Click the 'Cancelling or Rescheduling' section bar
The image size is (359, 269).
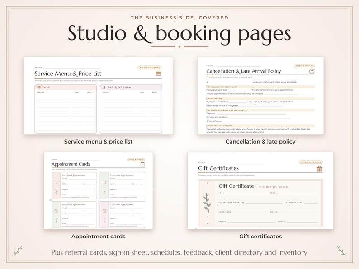pyautogui.click(x=260, y=87)
